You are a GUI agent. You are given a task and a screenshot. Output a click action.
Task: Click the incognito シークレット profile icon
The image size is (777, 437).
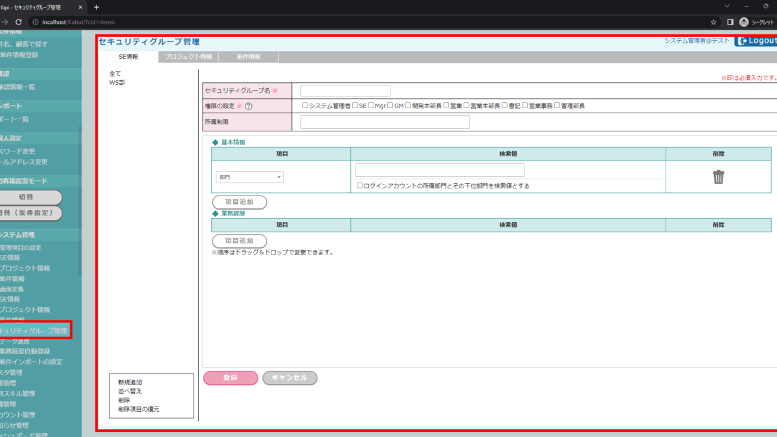click(x=745, y=22)
